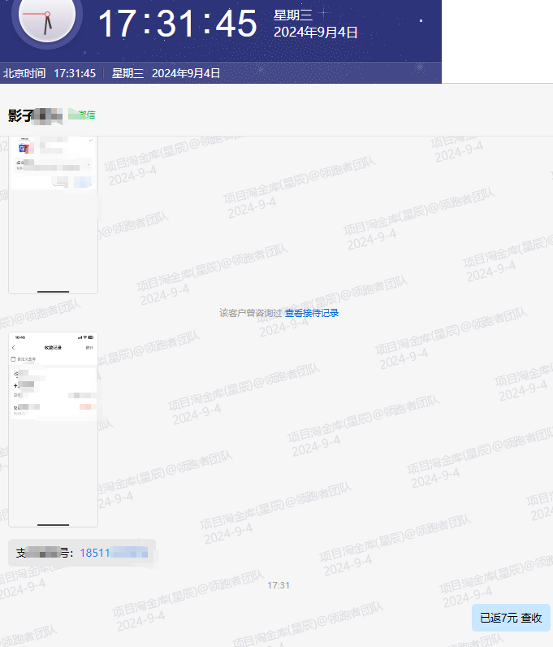The height and width of the screenshot is (647, 553).
Task: Select 星期三 beside the large clock
Action: click(x=293, y=15)
